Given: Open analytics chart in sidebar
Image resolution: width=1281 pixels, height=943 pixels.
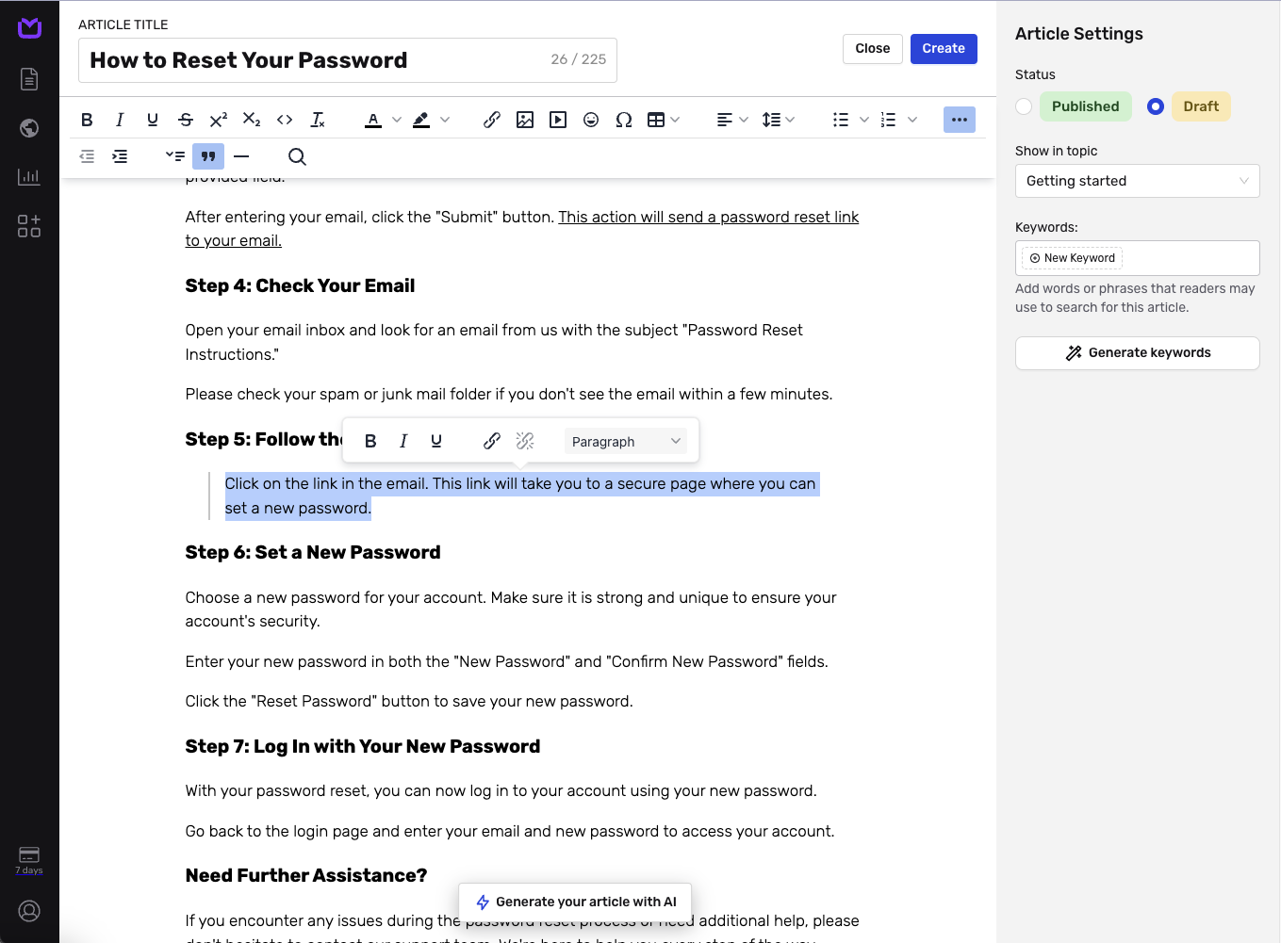Looking at the screenshot, I should (x=29, y=177).
